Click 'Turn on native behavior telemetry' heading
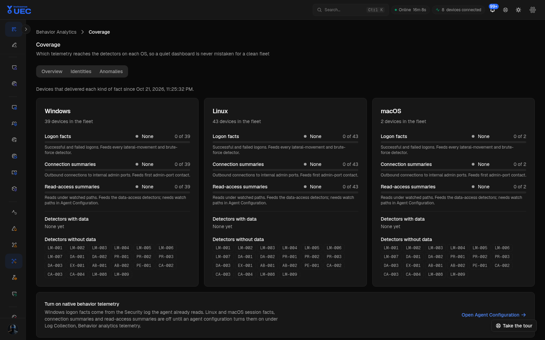Image resolution: width=545 pixels, height=340 pixels. point(82,304)
